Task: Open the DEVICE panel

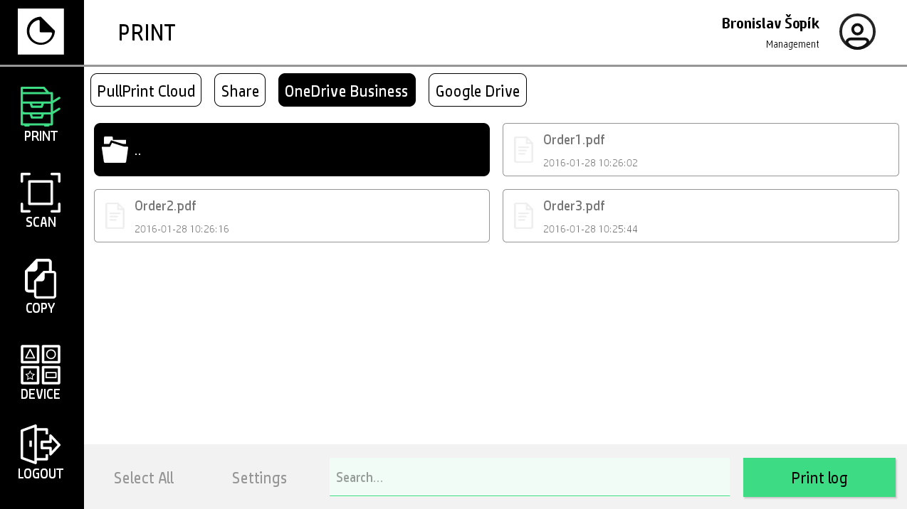Action: pos(41,373)
